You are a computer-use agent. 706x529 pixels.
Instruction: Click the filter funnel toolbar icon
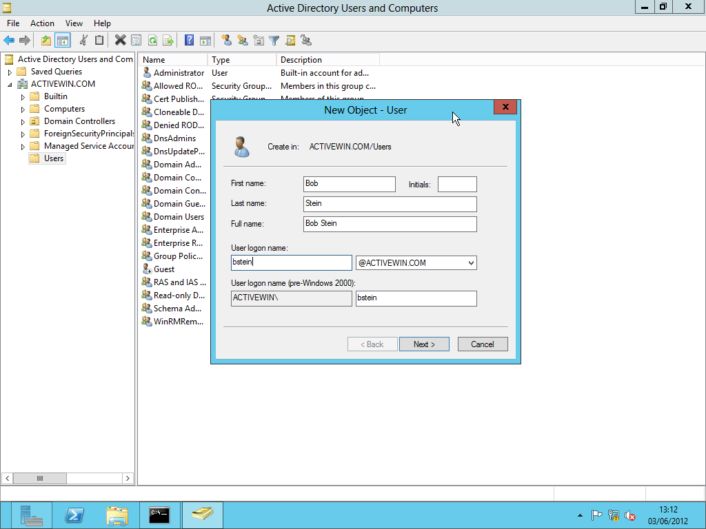pyautogui.click(x=274, y=41)
